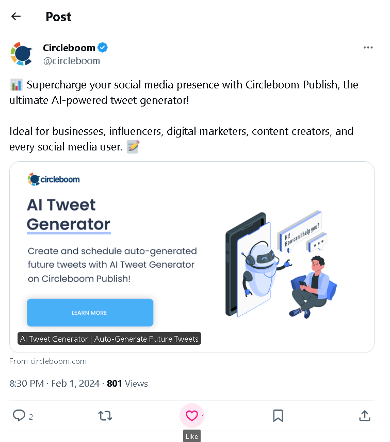Click the back arrow to leave the post
The image size is (390, 442).
tap(15, 16)
